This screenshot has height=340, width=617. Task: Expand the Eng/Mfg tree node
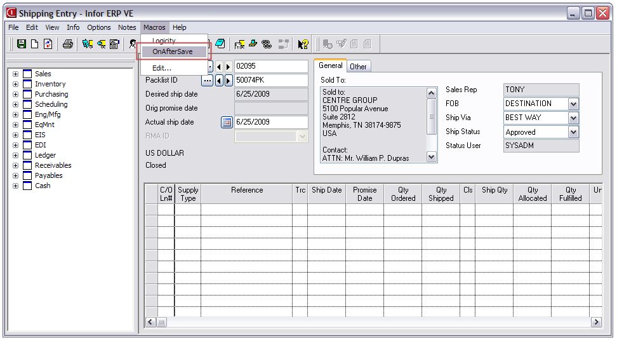[15, 114]
